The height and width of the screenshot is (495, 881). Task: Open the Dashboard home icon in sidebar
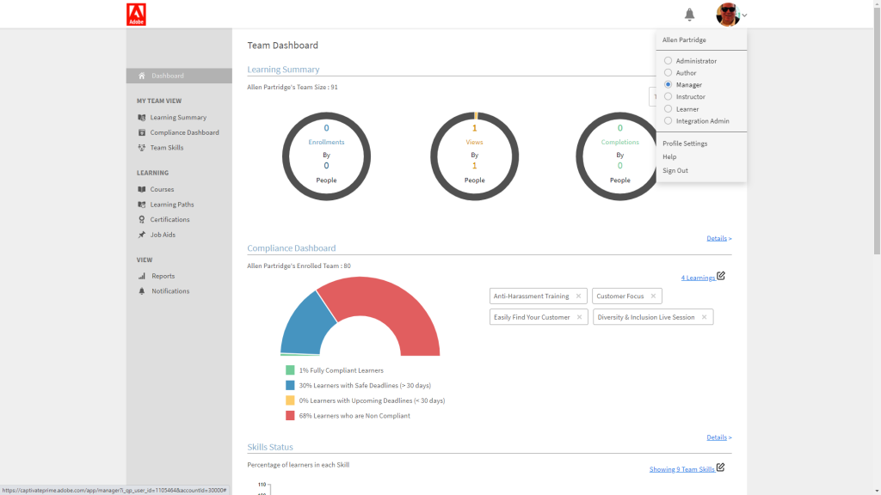[139, 76]
